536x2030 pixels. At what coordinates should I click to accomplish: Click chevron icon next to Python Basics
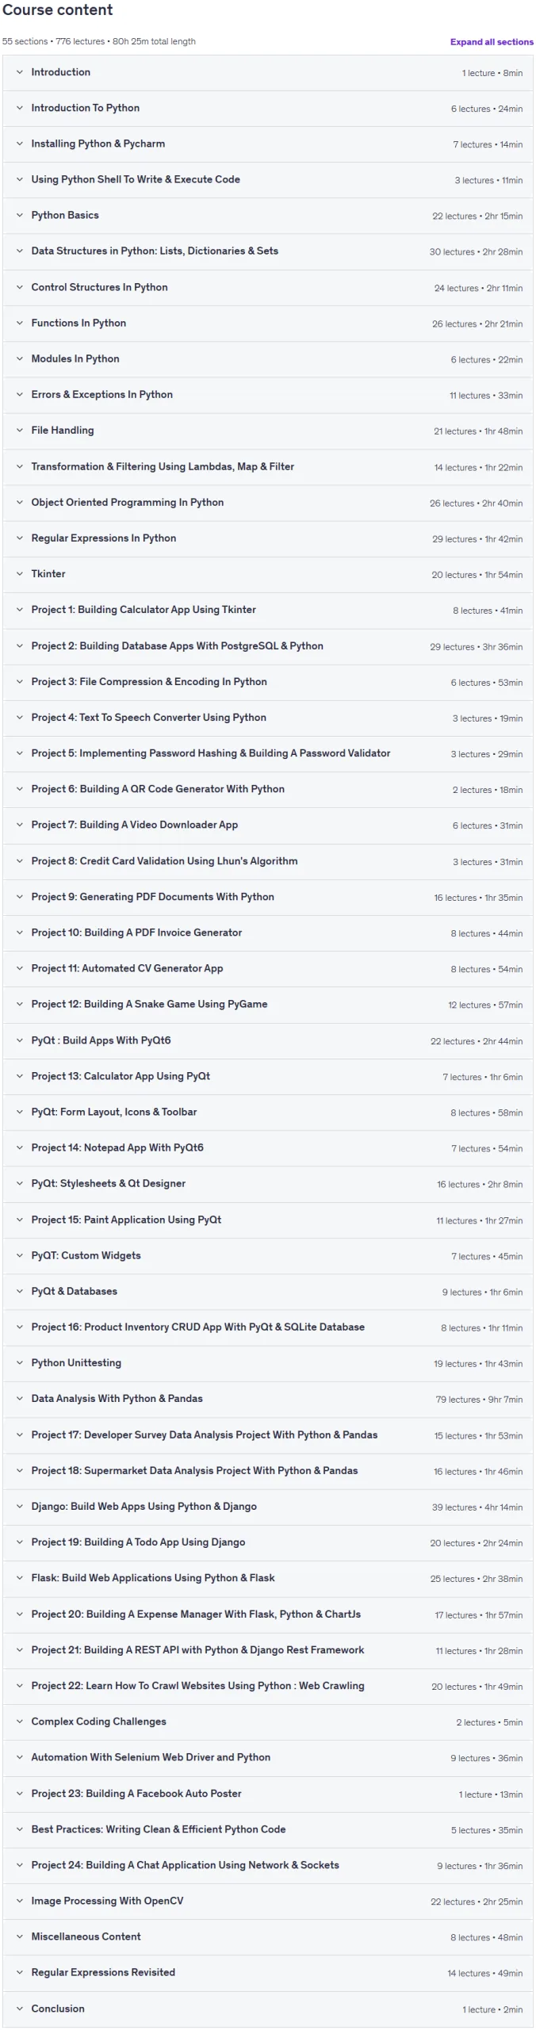20,215
